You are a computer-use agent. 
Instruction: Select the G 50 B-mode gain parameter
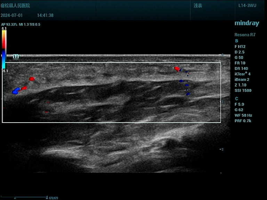(239, 58)
